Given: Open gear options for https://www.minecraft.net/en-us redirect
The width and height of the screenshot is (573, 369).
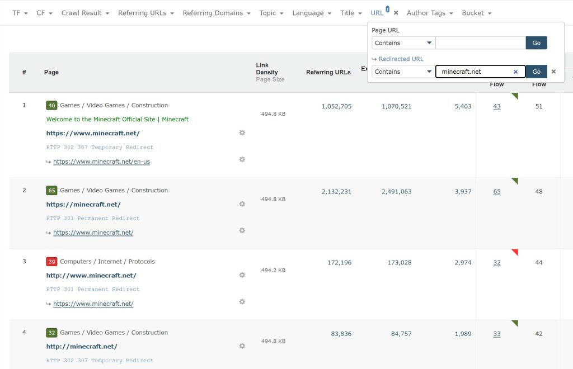Looking at the screenshot, I should click(242, 159).
